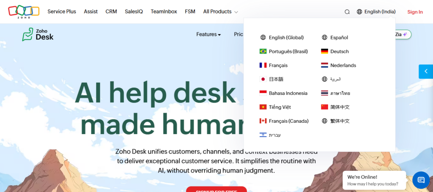Click the Germany flag icon
The image size is (433, 192).
(324, 51)
